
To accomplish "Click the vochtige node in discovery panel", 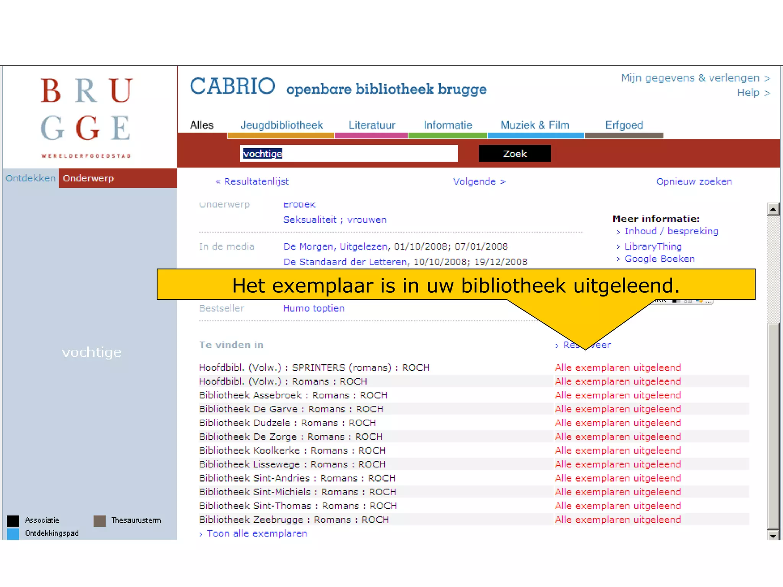I will [92, 352].
